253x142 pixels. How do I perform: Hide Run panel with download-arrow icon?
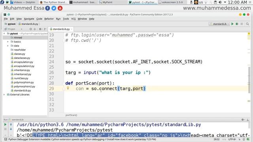click(x=248, y=120)
